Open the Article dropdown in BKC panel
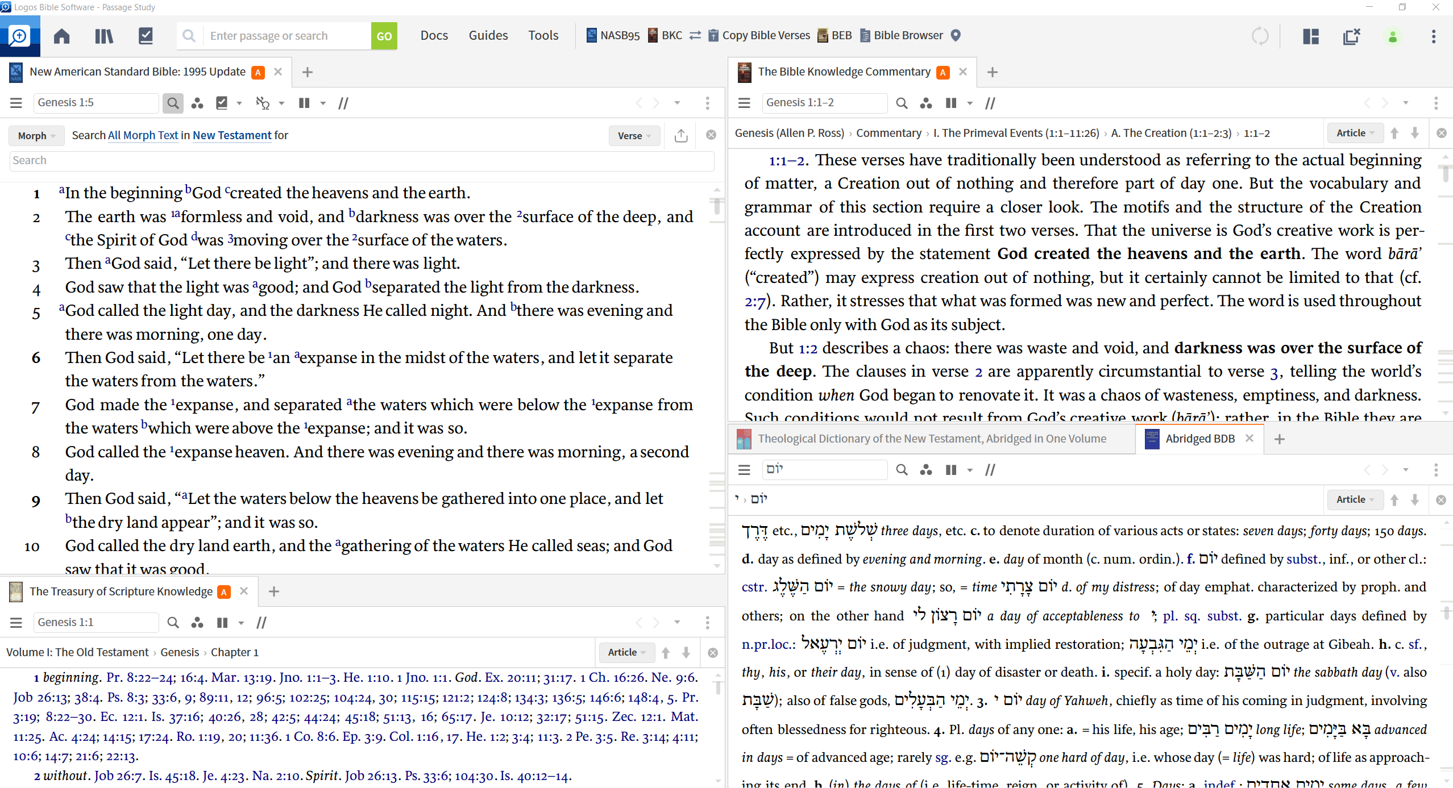 (x=1355, y=133)
